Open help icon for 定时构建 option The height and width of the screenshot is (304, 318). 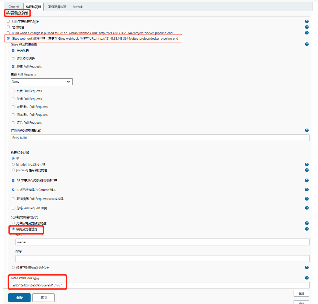click(307, 27)
